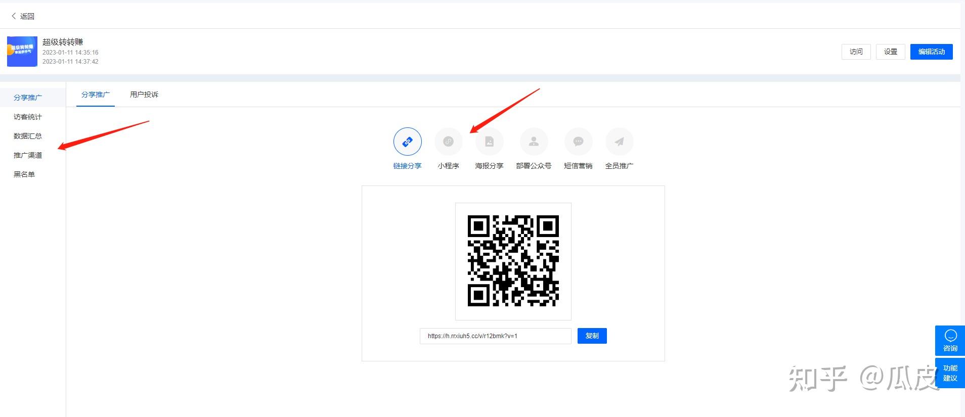Viewport: 965px width, 417px height.
Task: Open the 全员推广 paper plane icon
Action: click(x=619, y=142)
